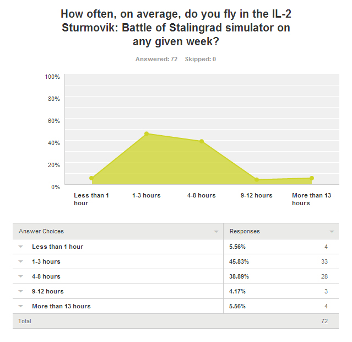Image resolution: width=352 pixels, height=342 pixels.
Task: Click the 28 responses count link
Action: pyautogui.click(x=324, y=276)
